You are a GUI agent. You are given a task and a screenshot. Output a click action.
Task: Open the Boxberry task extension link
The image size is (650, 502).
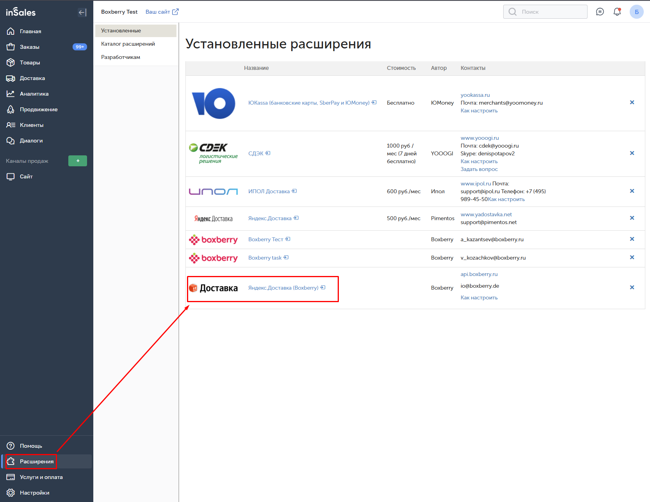pyautogui.click(x=265, y=258)
